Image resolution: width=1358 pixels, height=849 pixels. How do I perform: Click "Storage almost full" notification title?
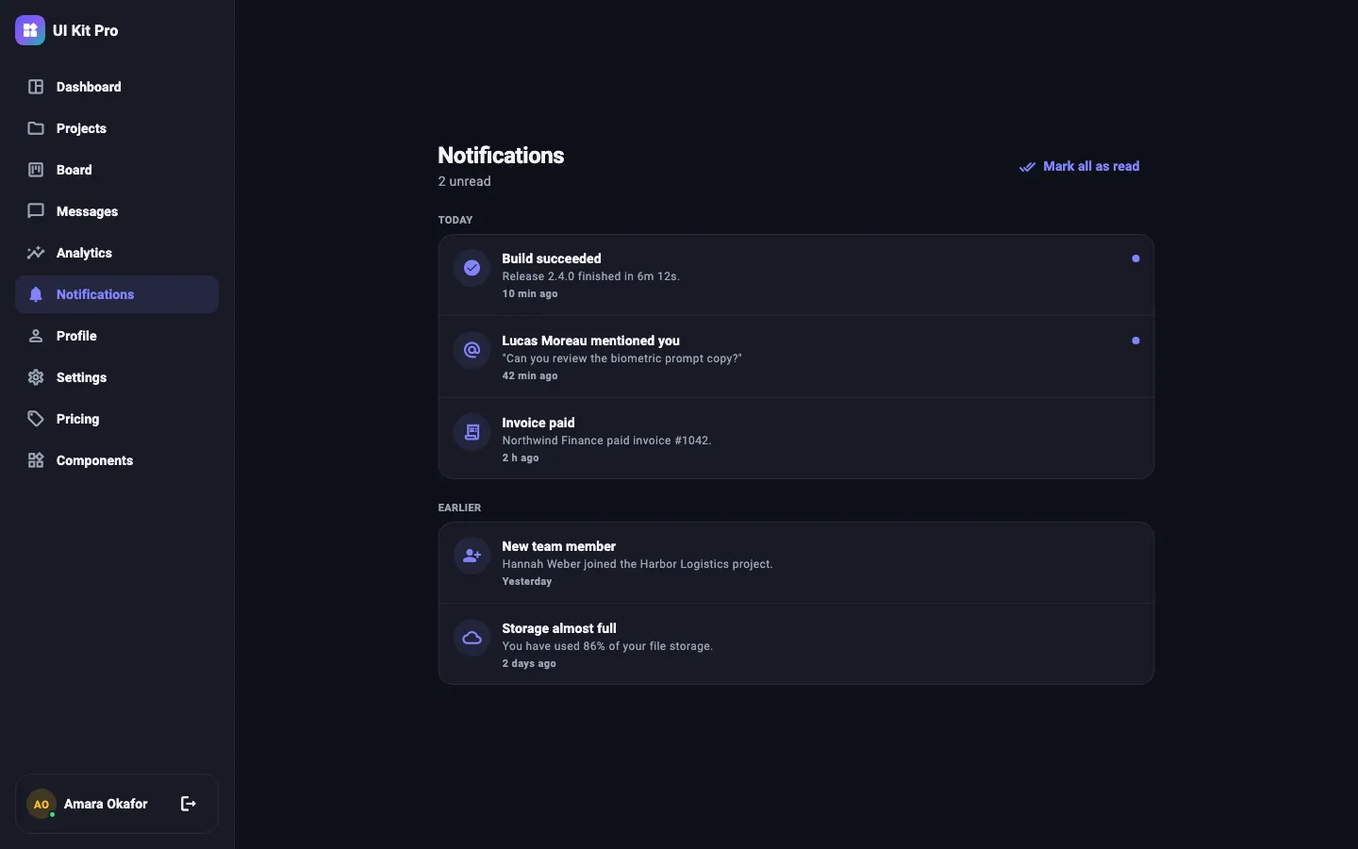click(559, 628)
